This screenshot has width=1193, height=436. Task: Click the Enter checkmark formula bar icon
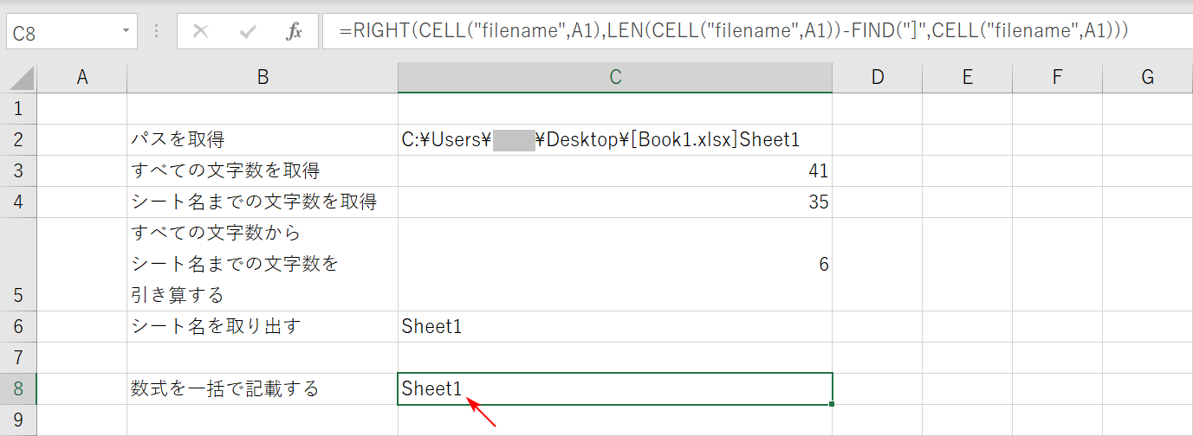(248, 33)
